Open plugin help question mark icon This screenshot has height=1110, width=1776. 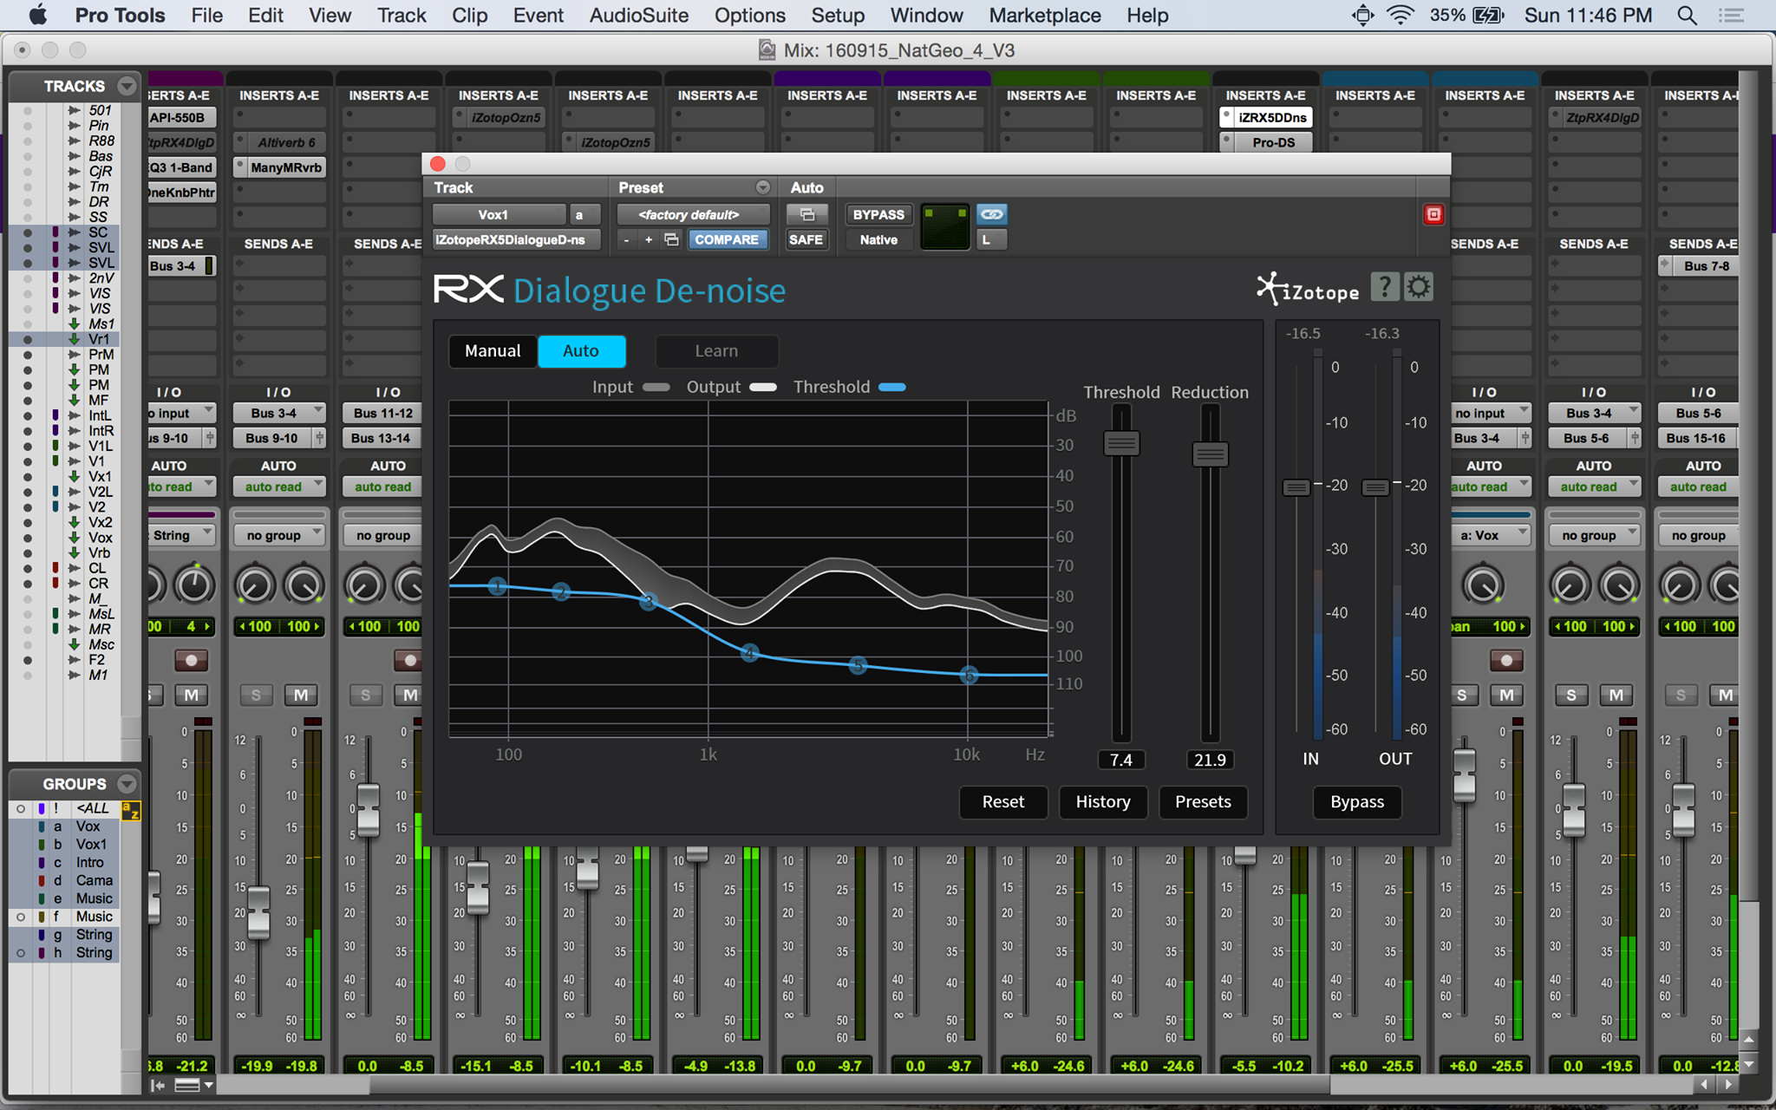1385,287
